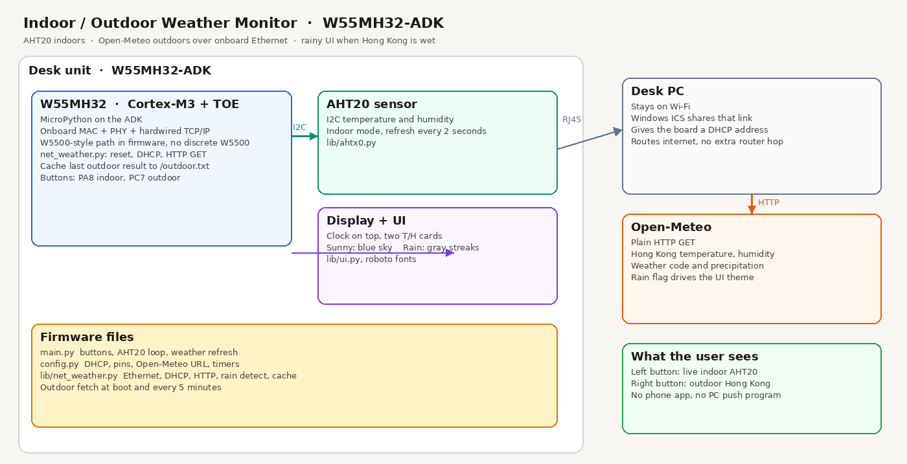Click 'Indoor mode, refresh every 2 seconds'
Screen dimensions: 907x464
406,131
